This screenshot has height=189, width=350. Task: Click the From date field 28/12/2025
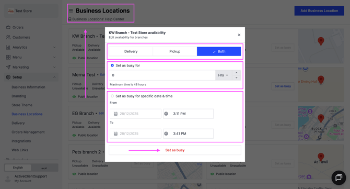(x=135, y=114)
